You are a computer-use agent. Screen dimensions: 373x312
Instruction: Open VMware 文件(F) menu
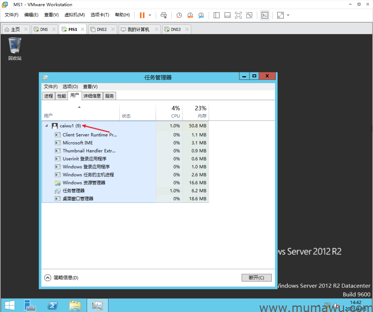pos(11,15)
